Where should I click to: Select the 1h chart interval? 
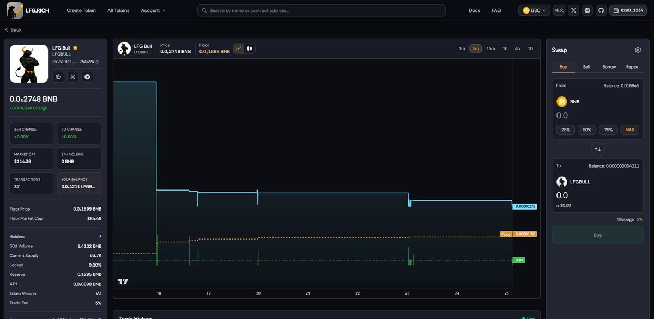pos(505,48)
